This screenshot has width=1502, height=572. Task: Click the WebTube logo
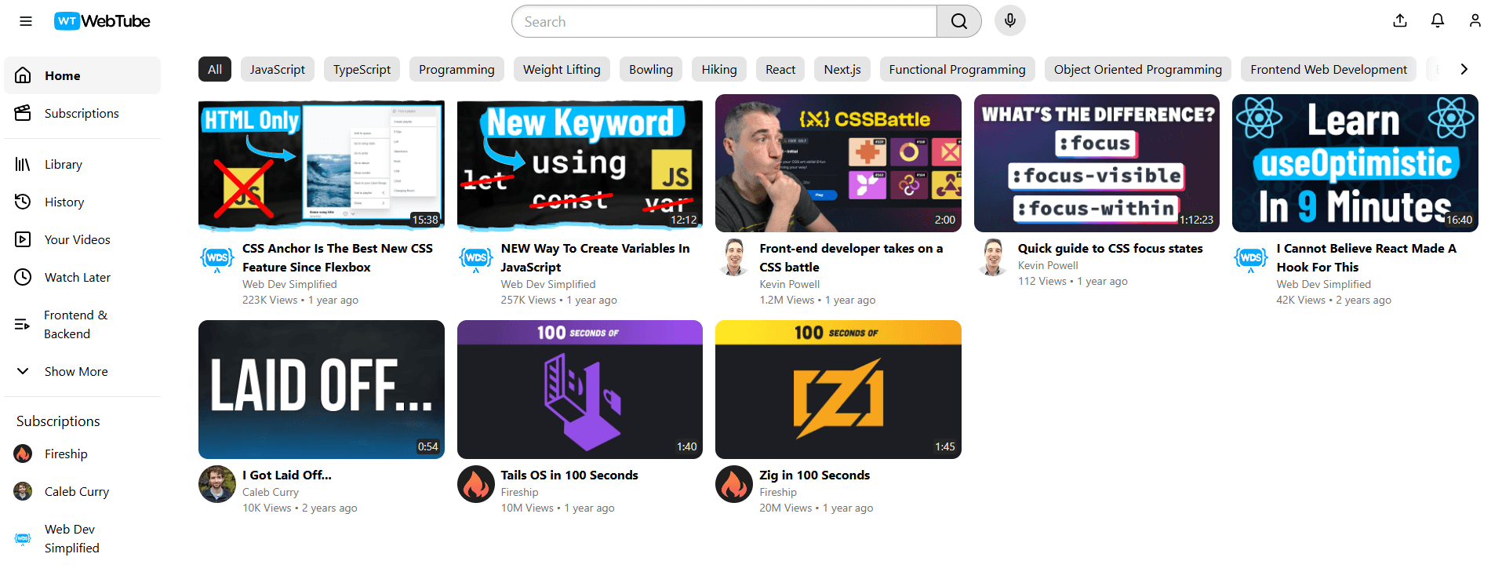click(x=102, y=21)
